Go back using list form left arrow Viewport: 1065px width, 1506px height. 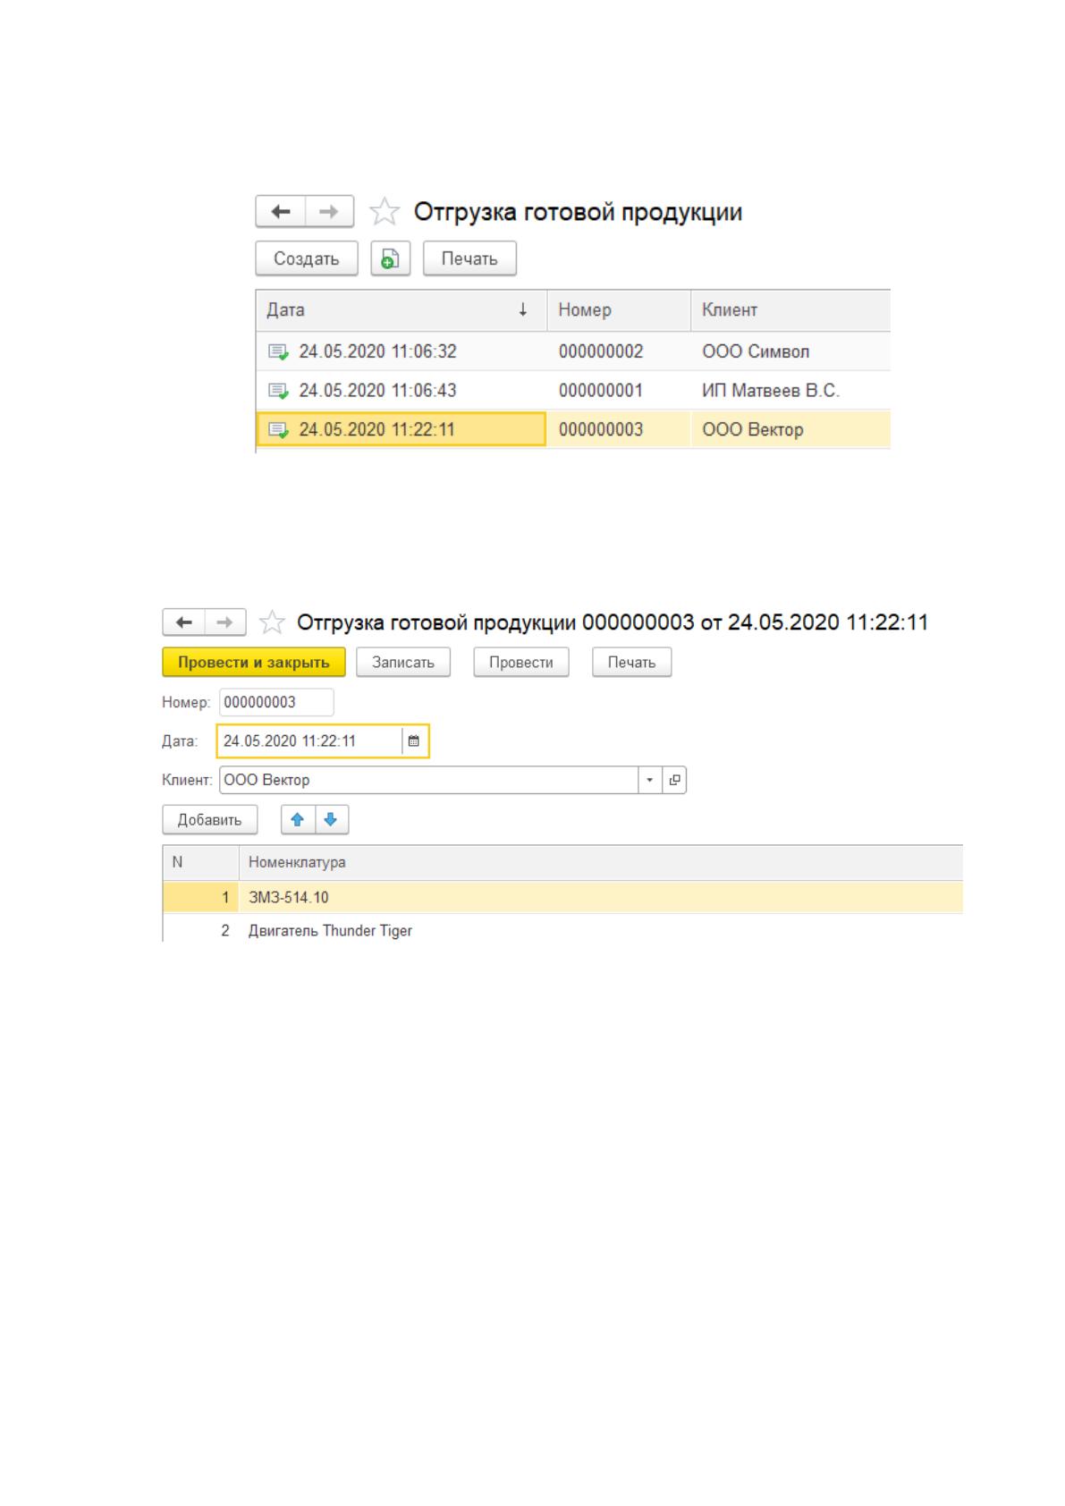click(x=281, y=212)
